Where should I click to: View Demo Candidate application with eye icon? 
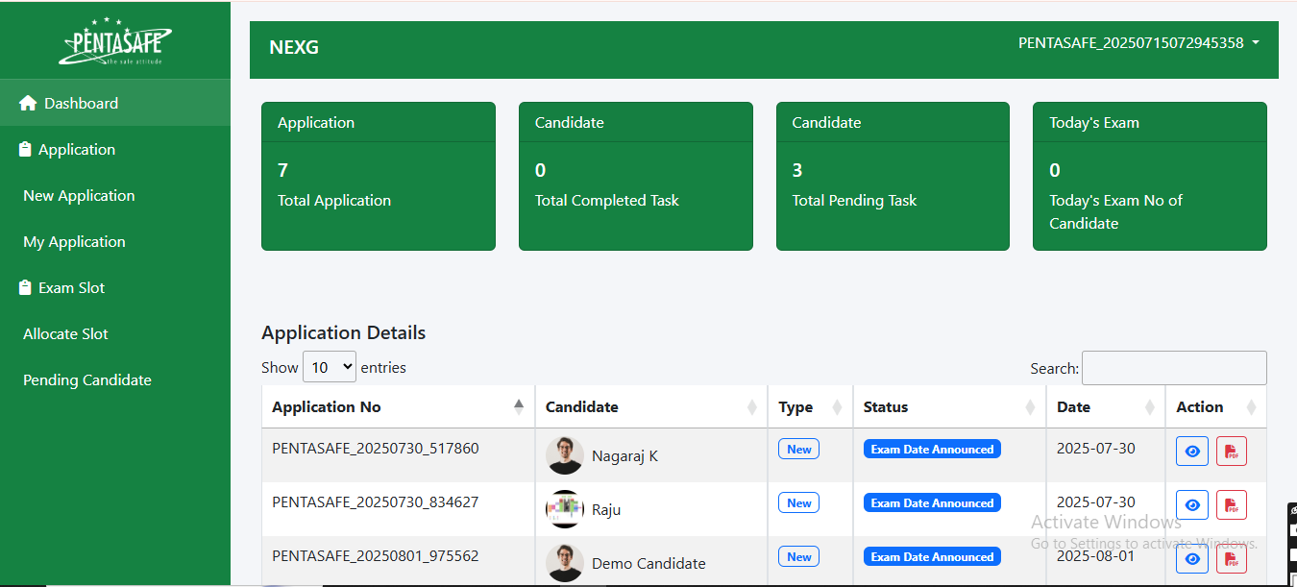[1191, 559]
